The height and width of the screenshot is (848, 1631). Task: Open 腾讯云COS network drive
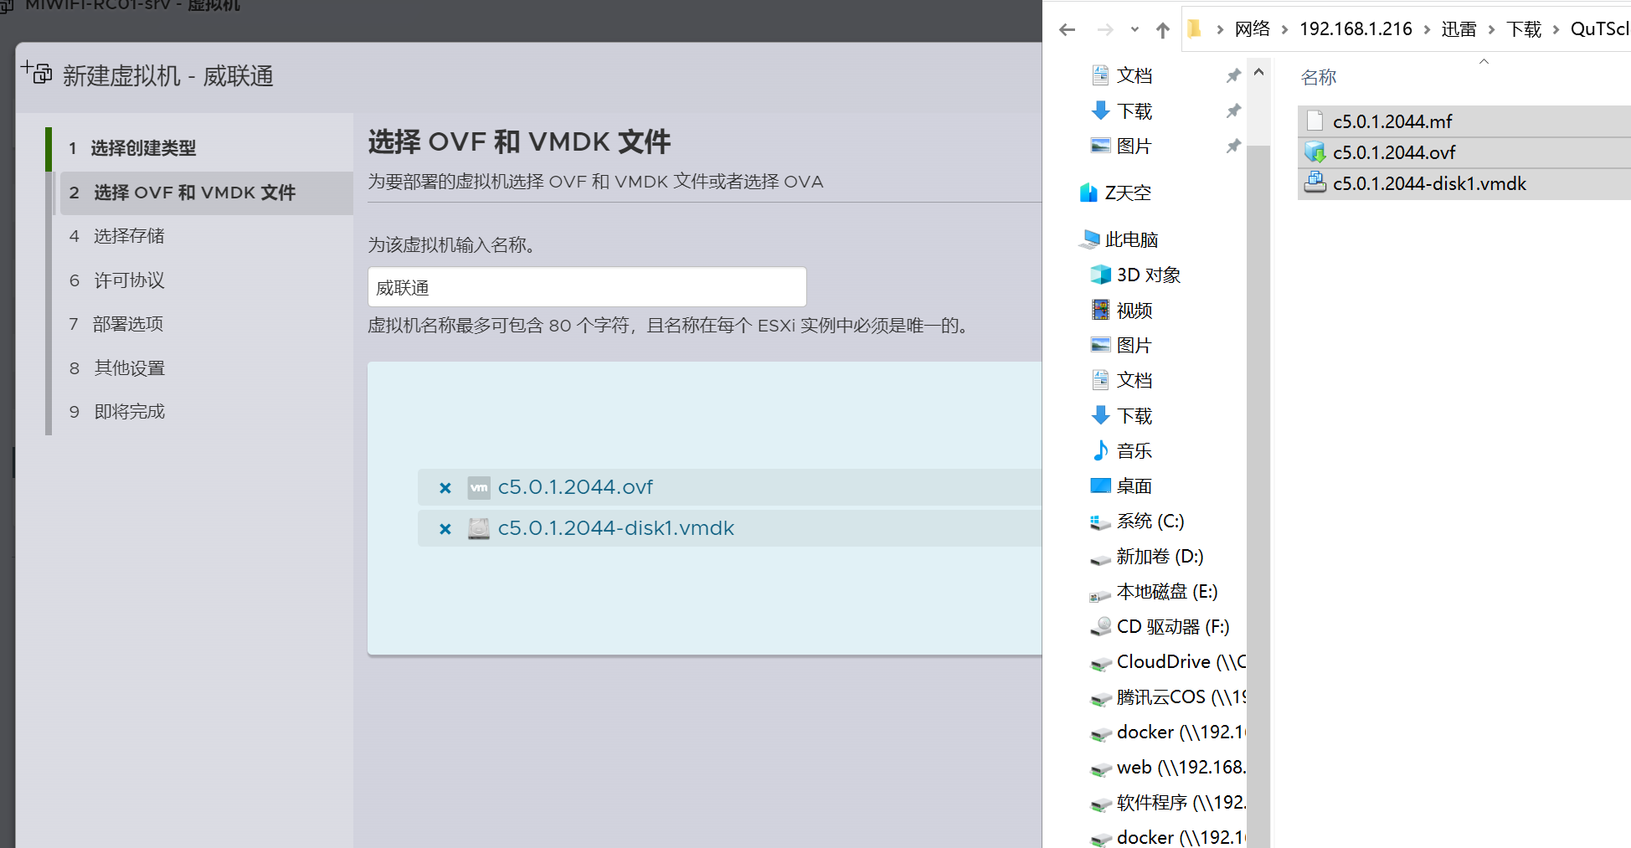1181,696
